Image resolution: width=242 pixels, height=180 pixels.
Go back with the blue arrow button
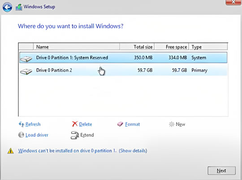point(7,7)
